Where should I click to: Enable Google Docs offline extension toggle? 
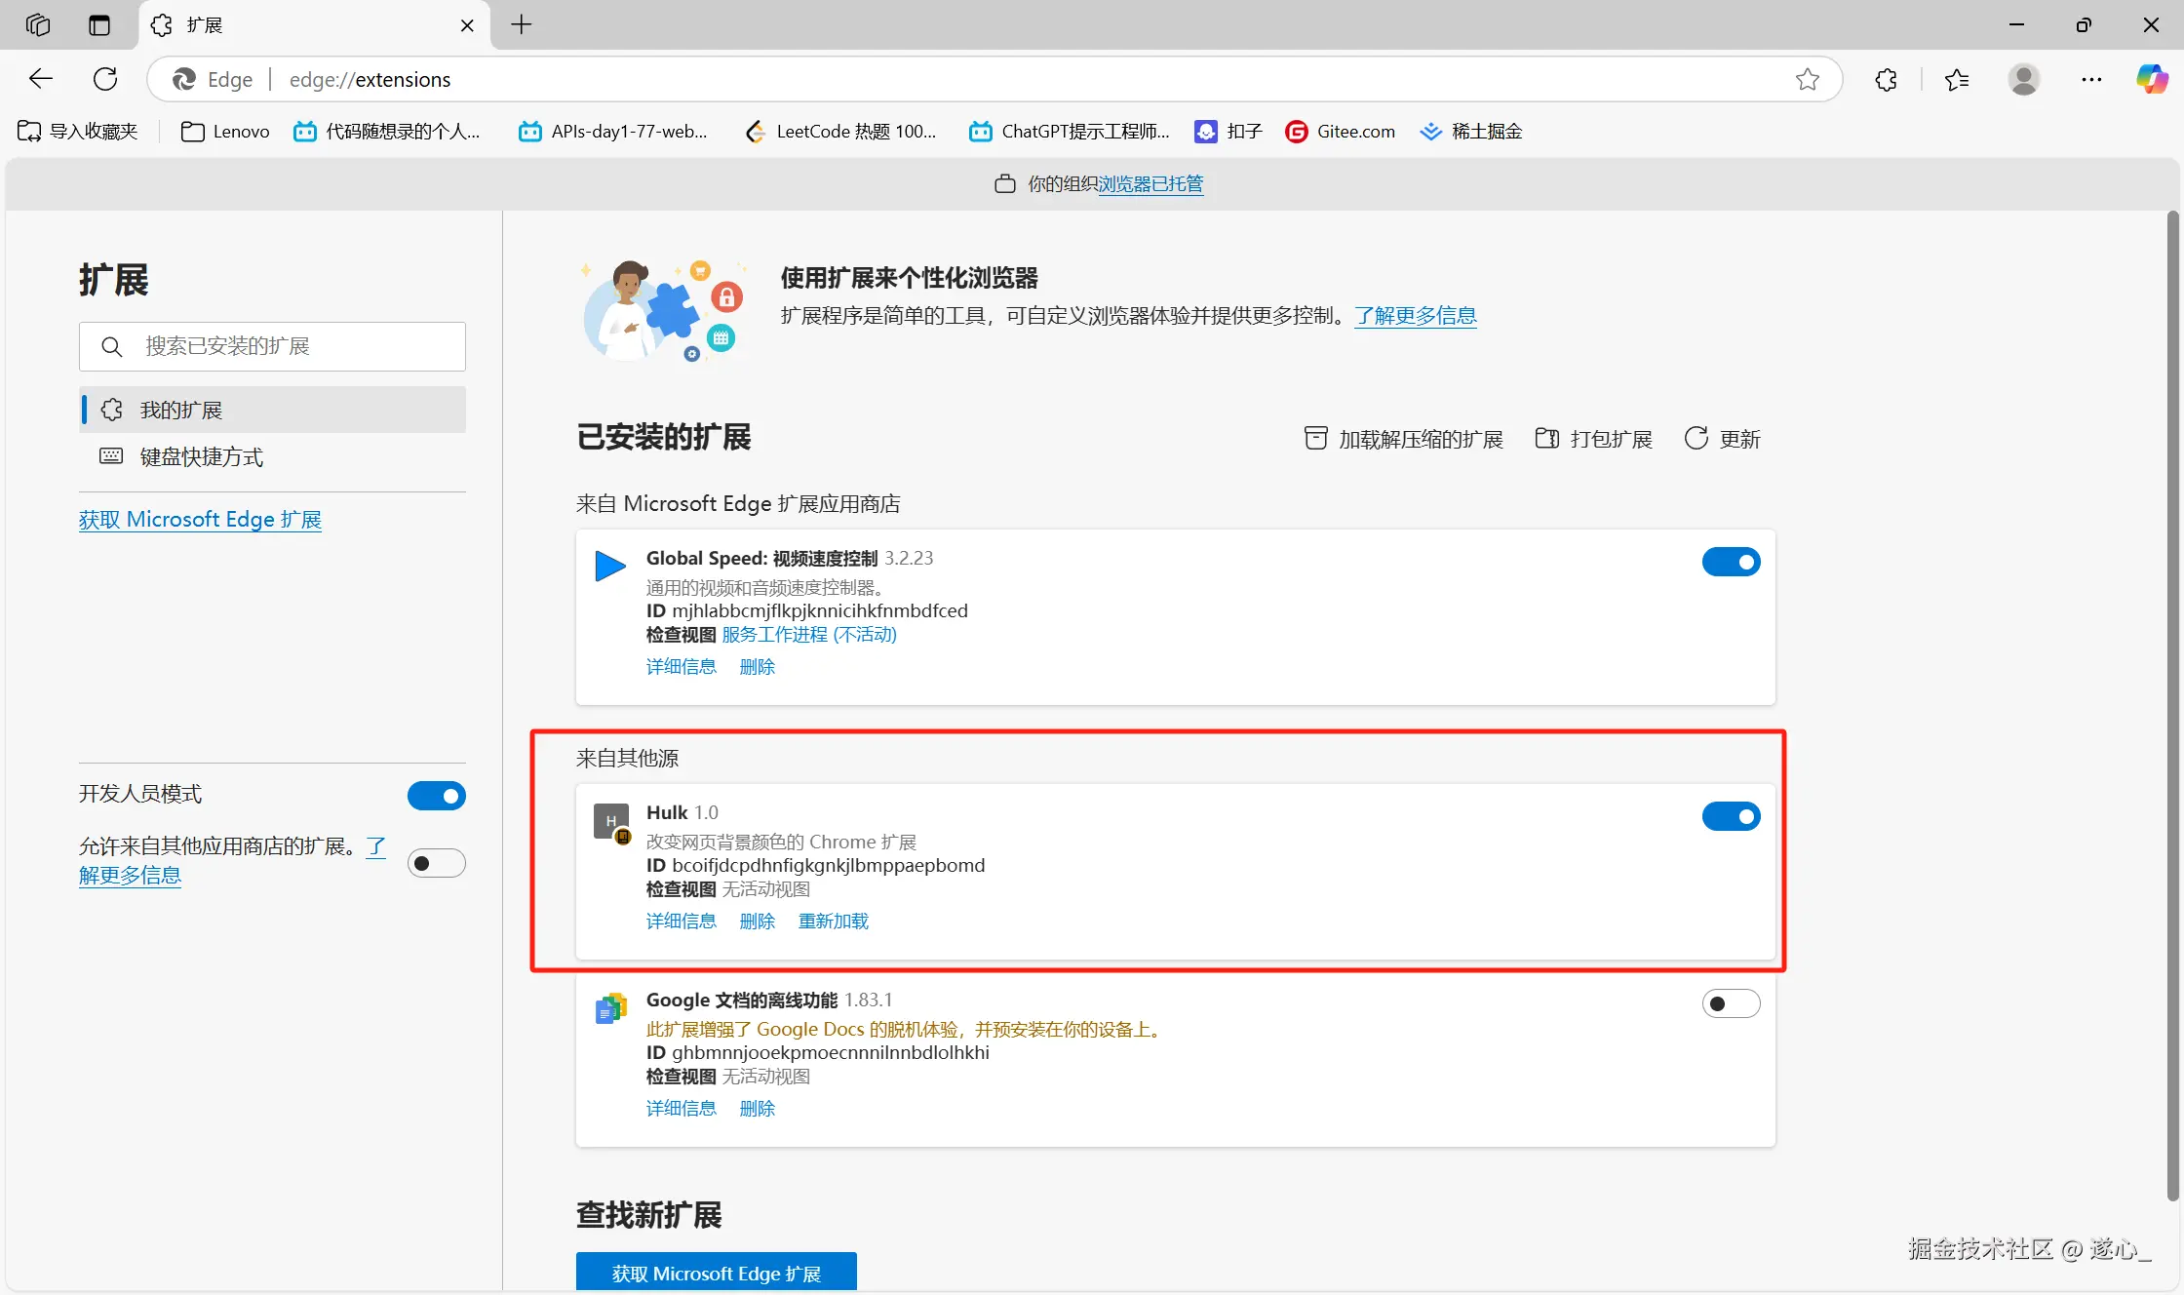tap(1731, 1003)
